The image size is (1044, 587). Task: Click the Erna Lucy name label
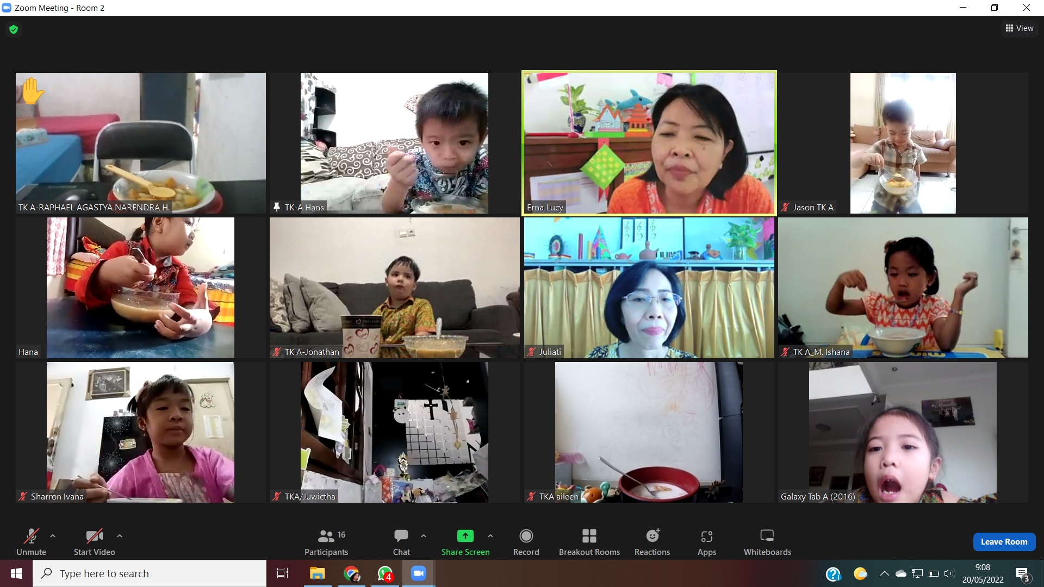(545, 207)
